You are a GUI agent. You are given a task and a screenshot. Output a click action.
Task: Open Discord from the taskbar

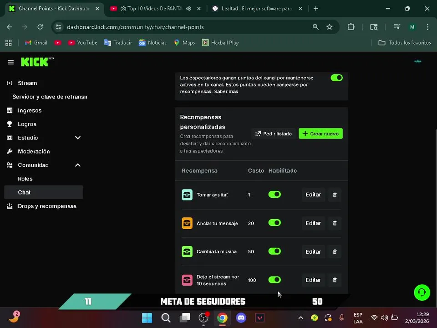(241, 318)
